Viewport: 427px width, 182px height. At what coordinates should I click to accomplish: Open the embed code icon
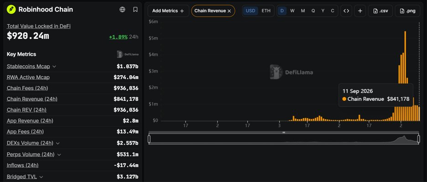pyautogui.click(x=346, y=11)
